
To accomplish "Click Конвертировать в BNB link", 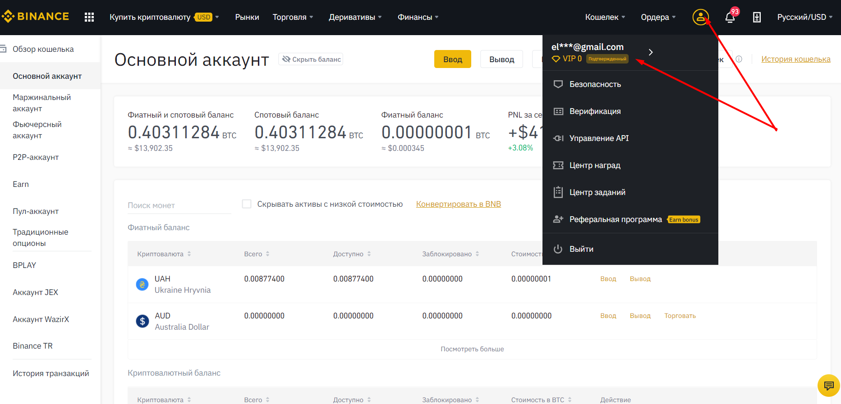I will (x=459, y=204).
